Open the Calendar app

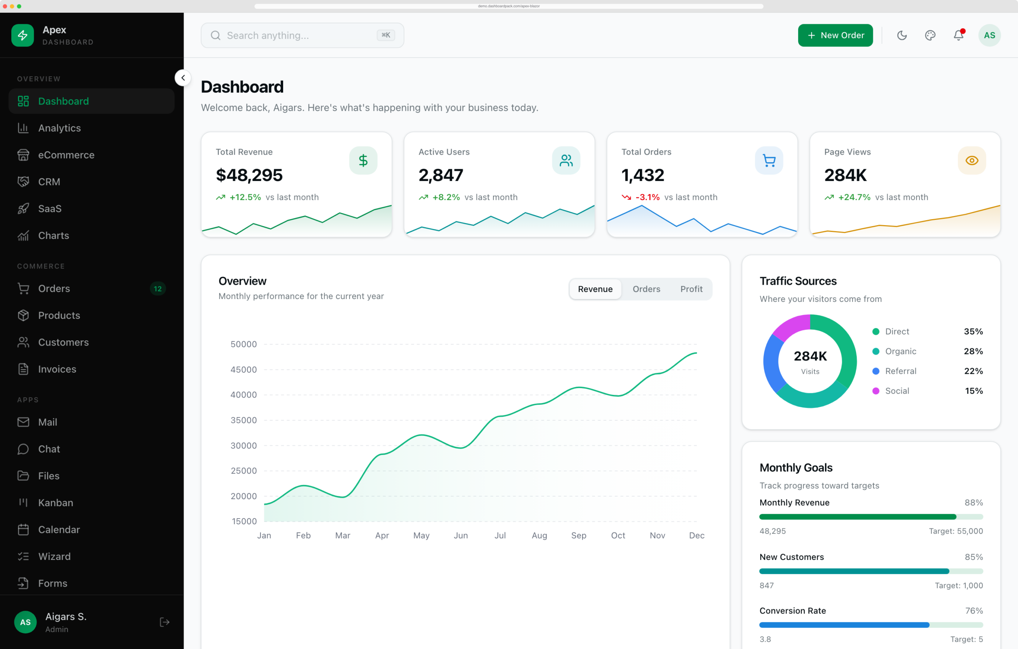[91, 529]
